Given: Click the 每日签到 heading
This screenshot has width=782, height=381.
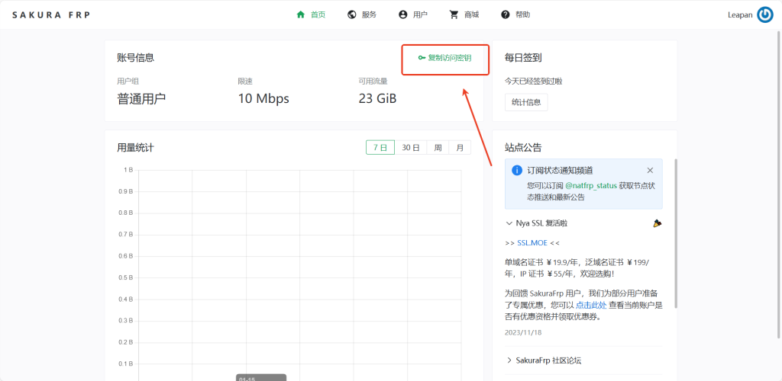Looking at the screenshot, I should [523, 58].
